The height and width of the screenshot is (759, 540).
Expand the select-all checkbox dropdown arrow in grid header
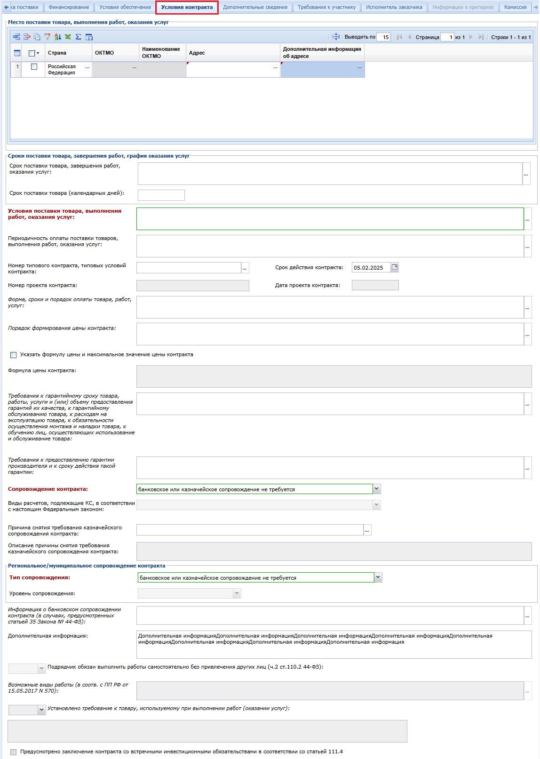[x=38, y=53]
